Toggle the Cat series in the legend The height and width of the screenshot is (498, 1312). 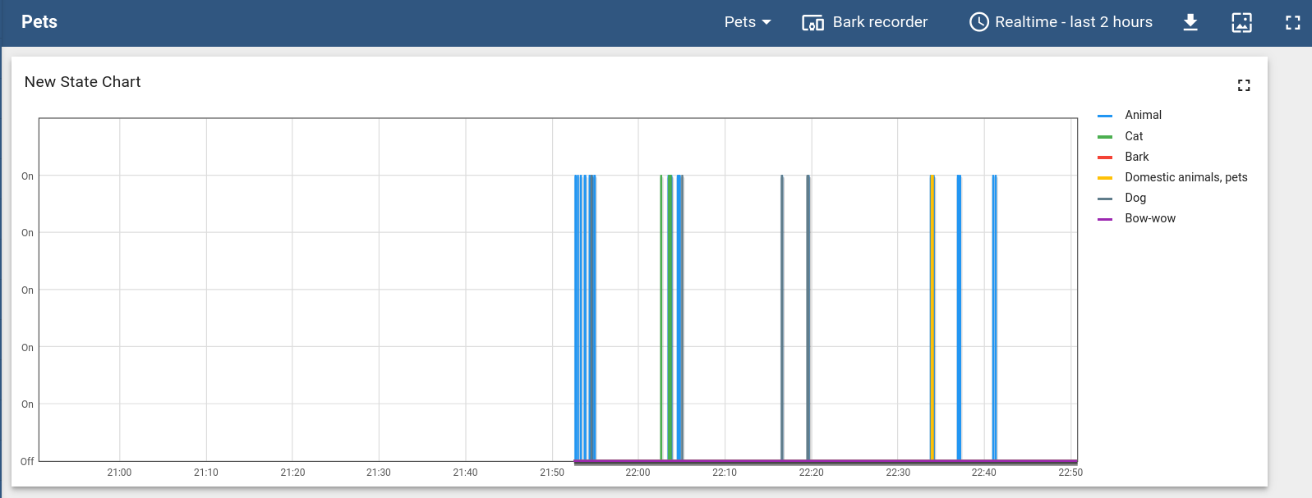tap(1134, 136)
